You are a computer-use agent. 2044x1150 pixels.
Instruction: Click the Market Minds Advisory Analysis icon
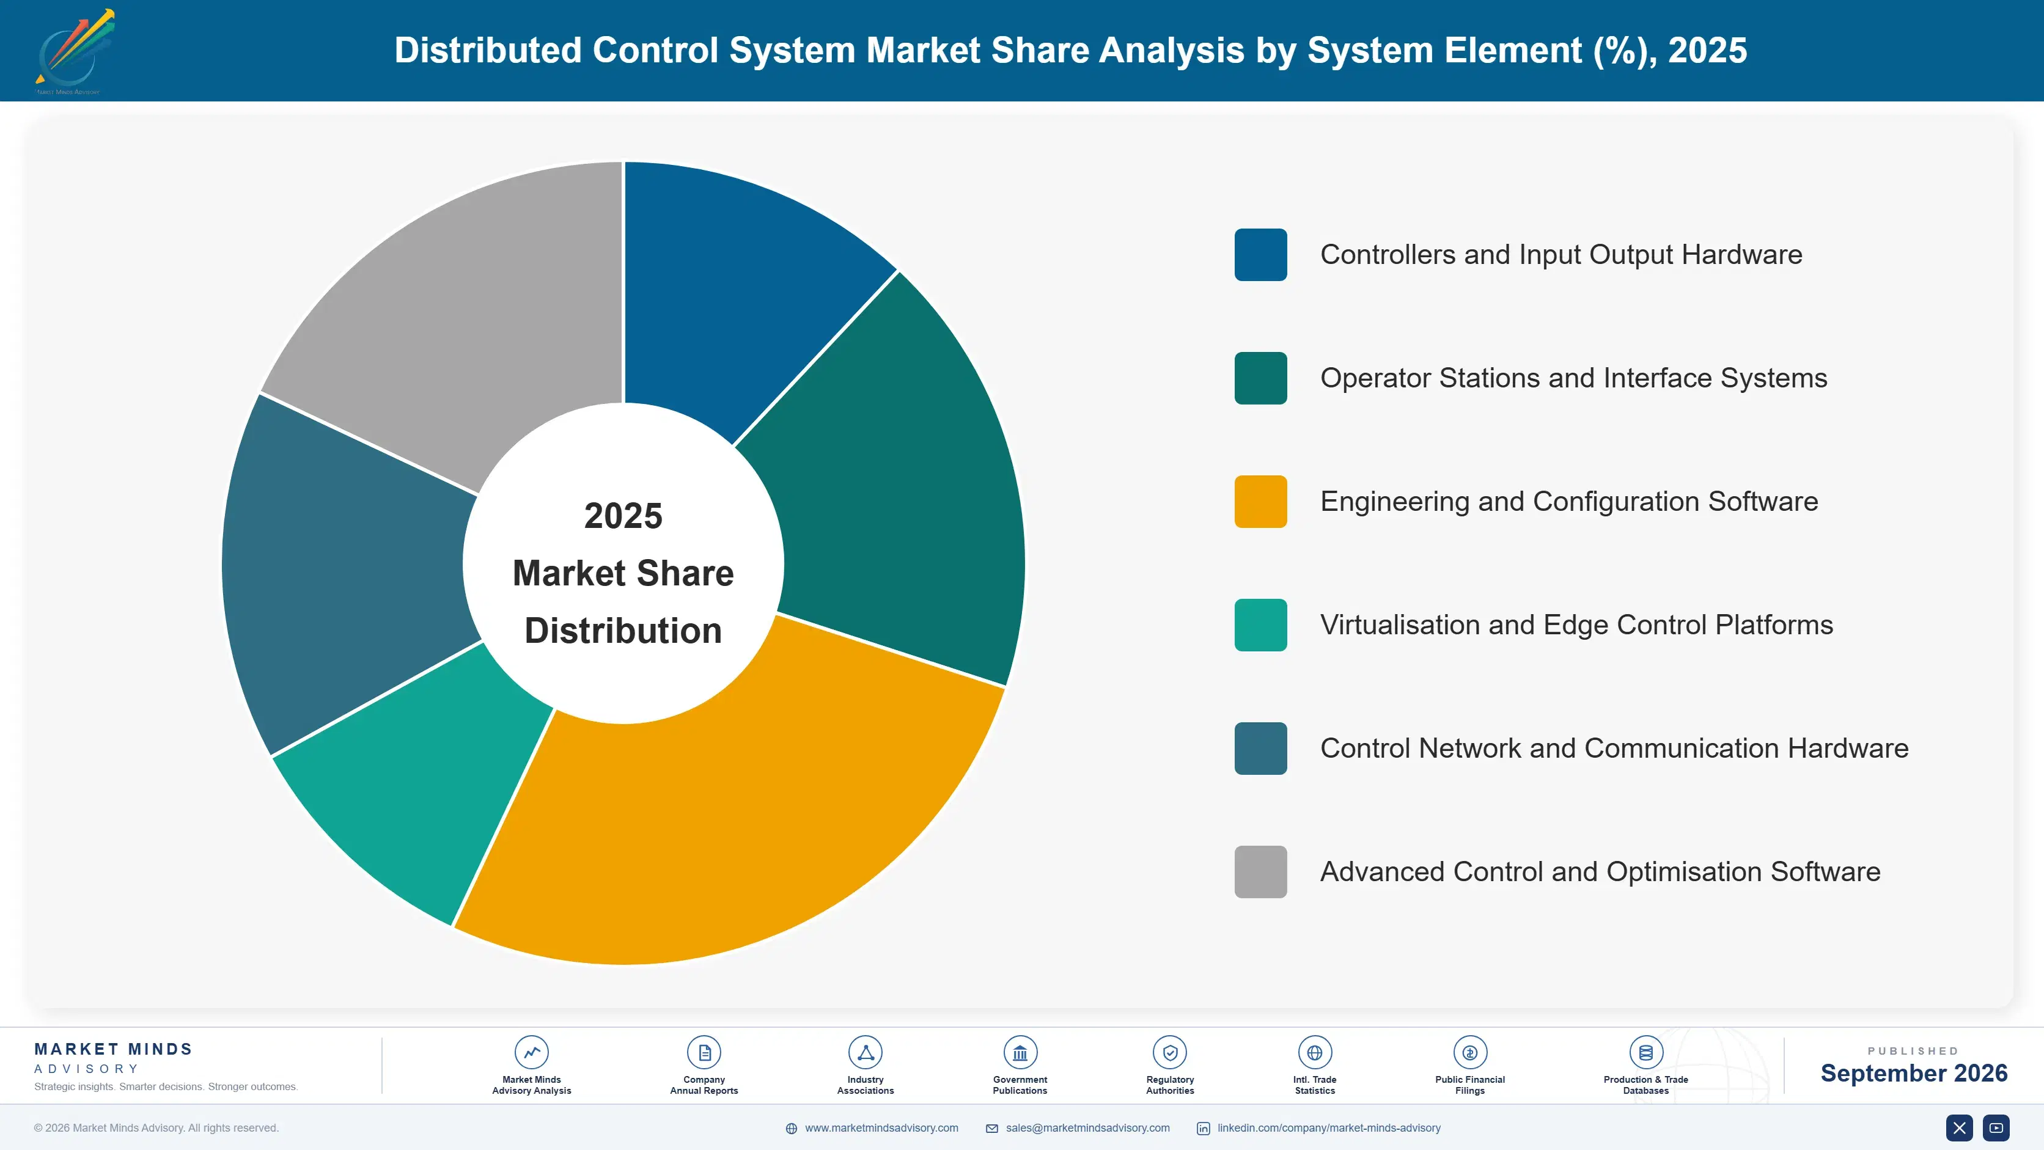coord(532,1052)
